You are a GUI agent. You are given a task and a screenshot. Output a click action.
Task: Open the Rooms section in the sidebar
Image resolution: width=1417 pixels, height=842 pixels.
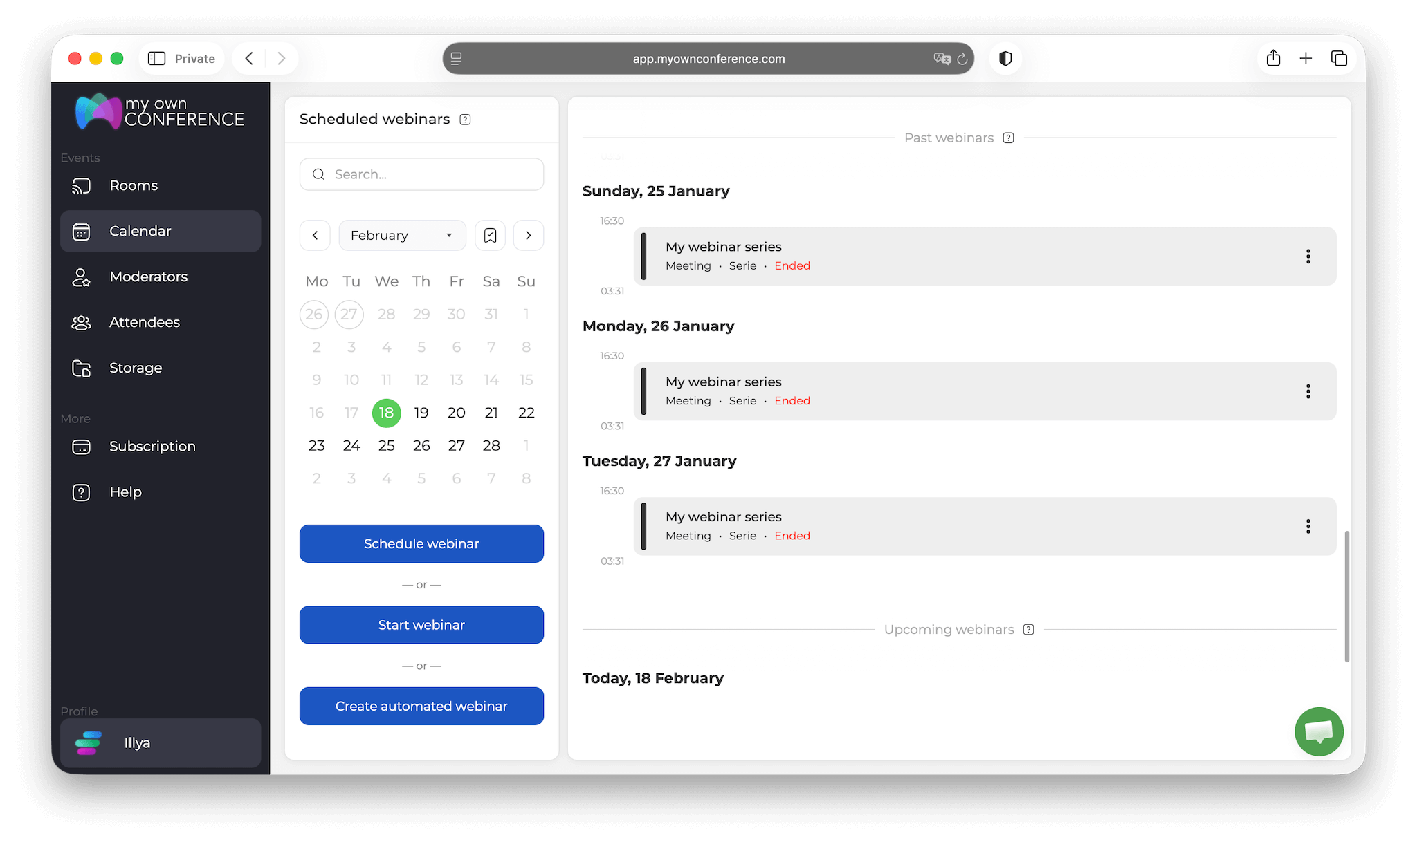coord(133,185)
